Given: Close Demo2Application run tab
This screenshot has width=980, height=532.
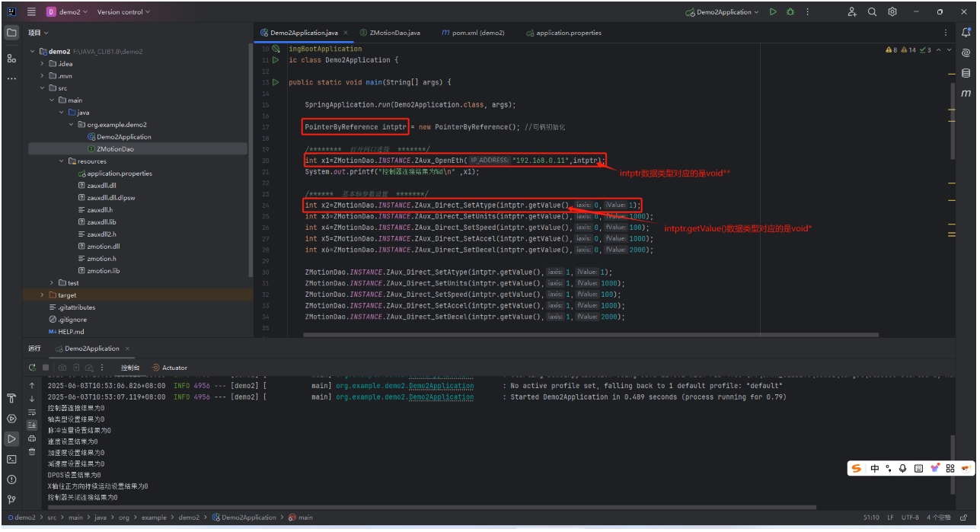Looking at the screenshot, I should click(x=127, y=349).
